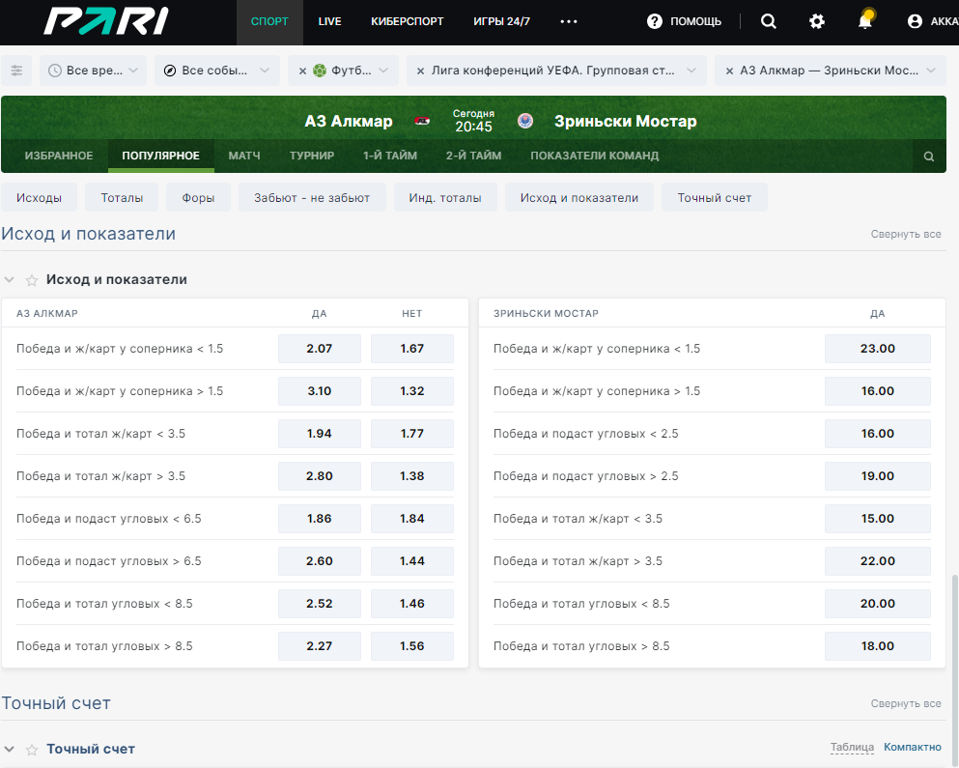Open the more options three dots menu
The height and width of the screenshot is (768, 959).
tap(569, 21)
